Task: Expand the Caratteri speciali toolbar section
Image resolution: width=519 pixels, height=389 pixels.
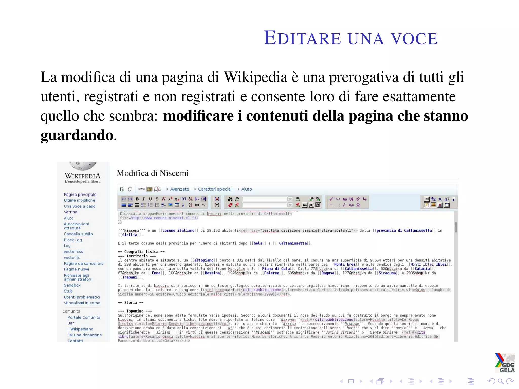Action: tap(213, 189)
